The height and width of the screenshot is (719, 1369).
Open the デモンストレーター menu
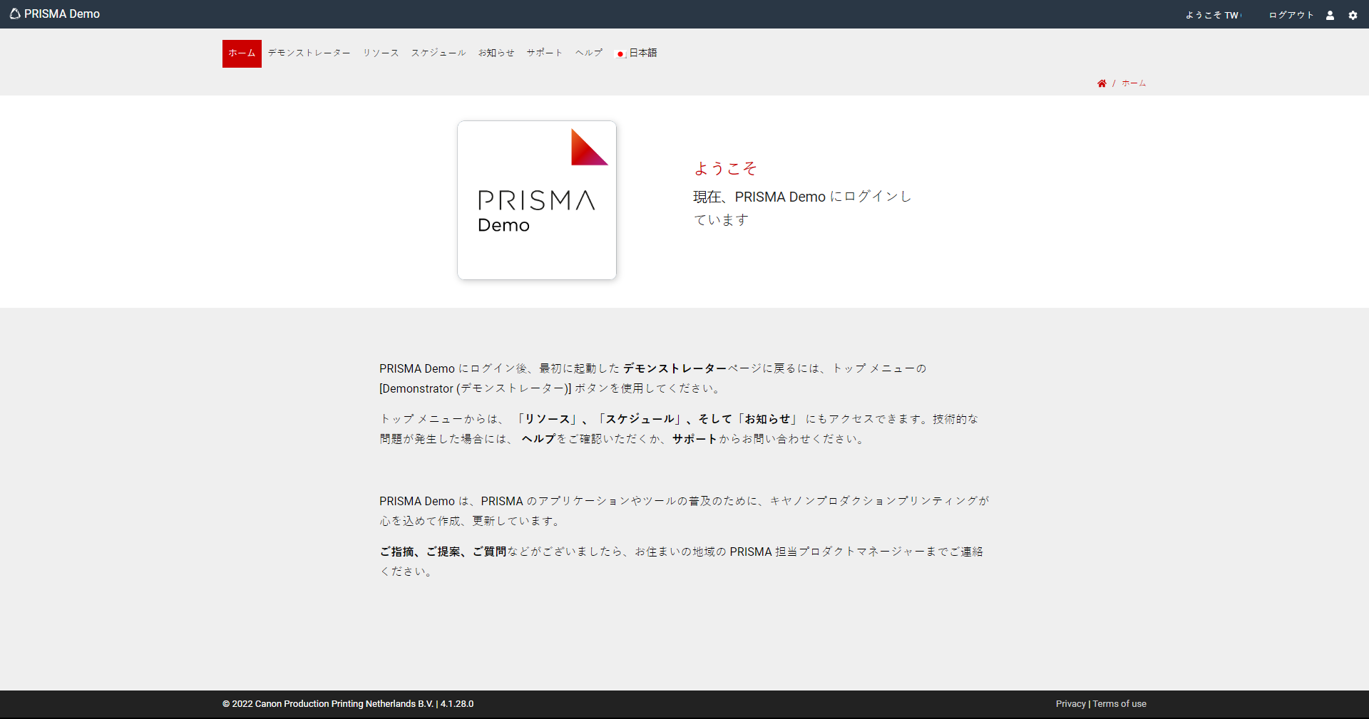click(309, 53)
